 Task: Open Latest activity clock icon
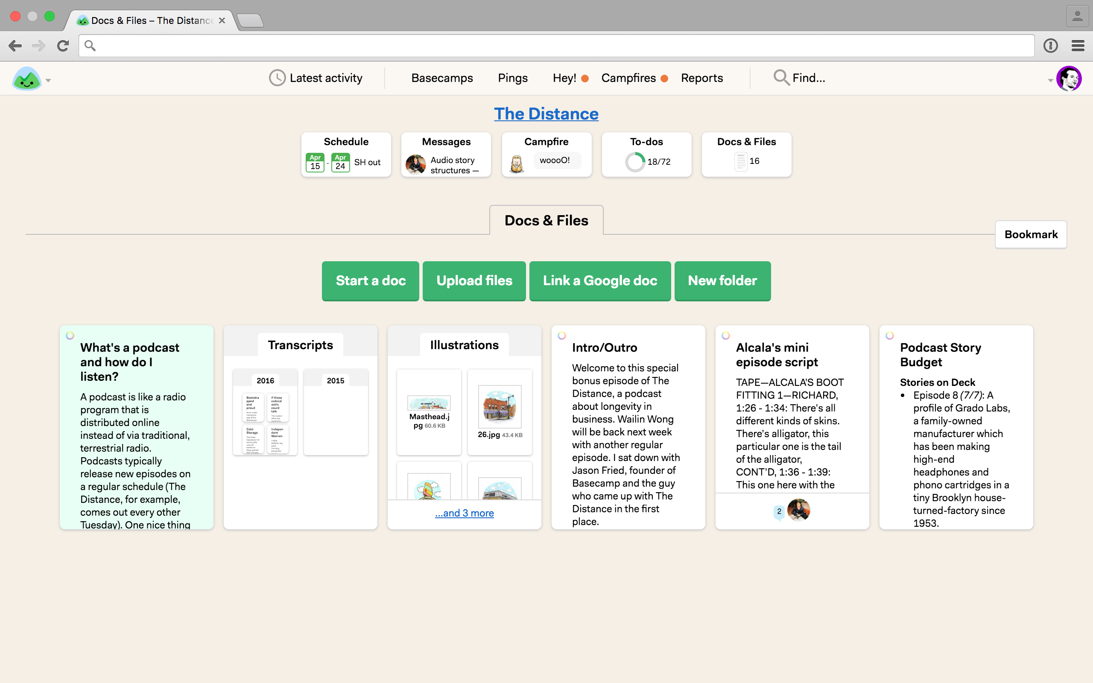click(277, 78)
